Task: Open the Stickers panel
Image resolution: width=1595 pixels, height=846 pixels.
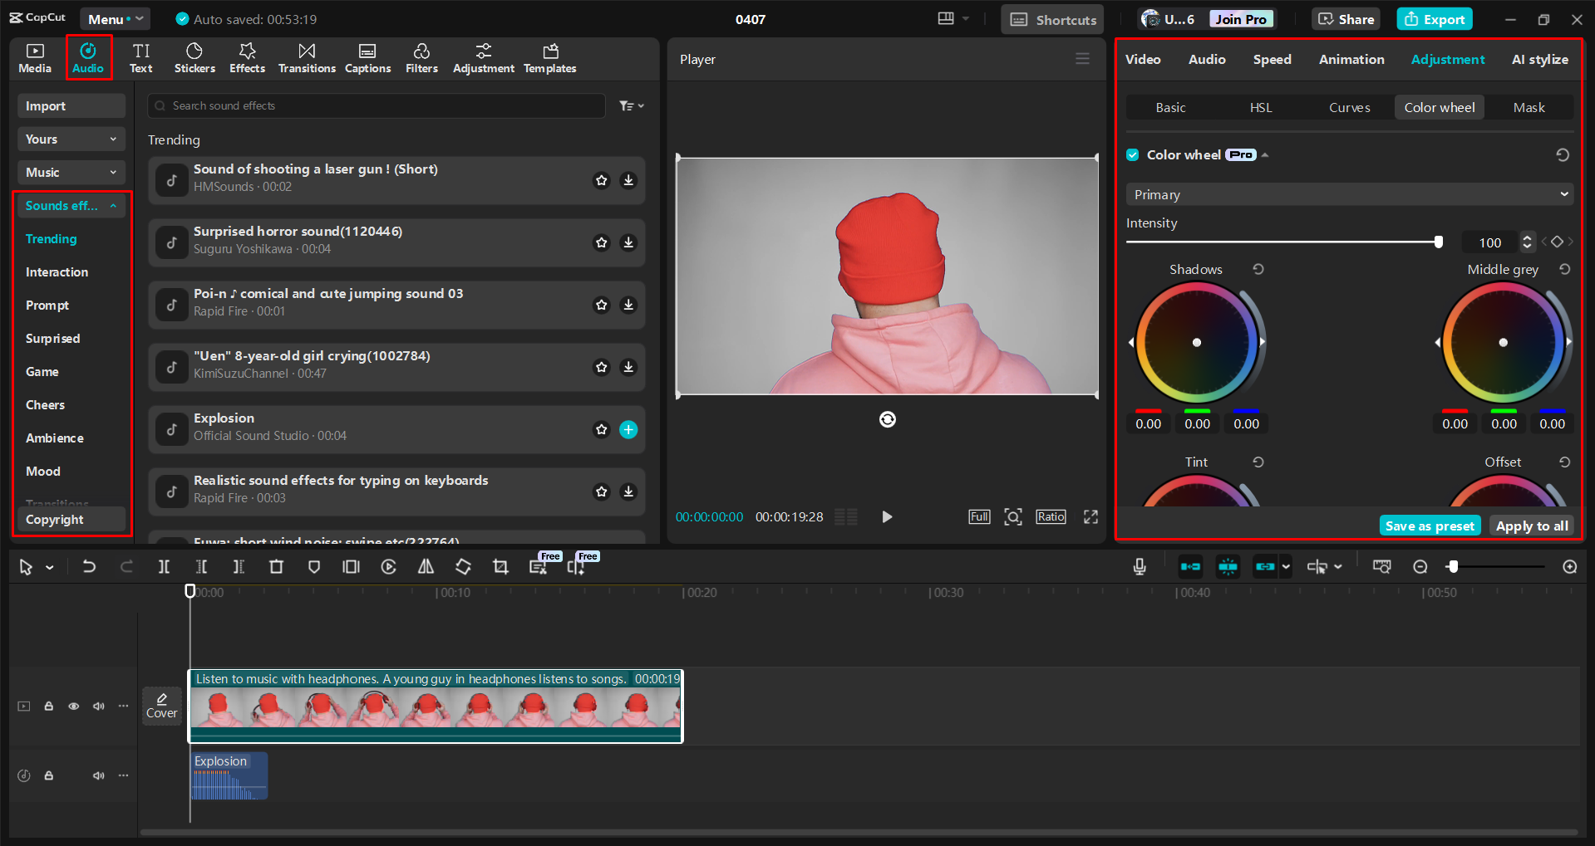Action: click(194, 57)
